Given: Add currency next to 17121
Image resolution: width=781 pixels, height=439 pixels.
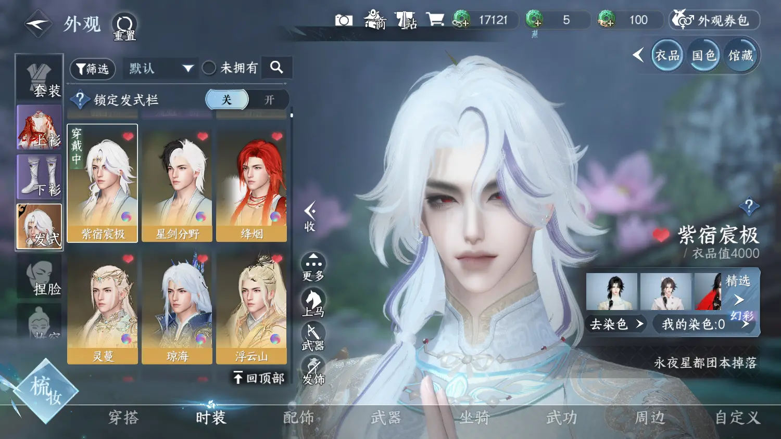Looking at the screenshot, I should click(461, 20).
